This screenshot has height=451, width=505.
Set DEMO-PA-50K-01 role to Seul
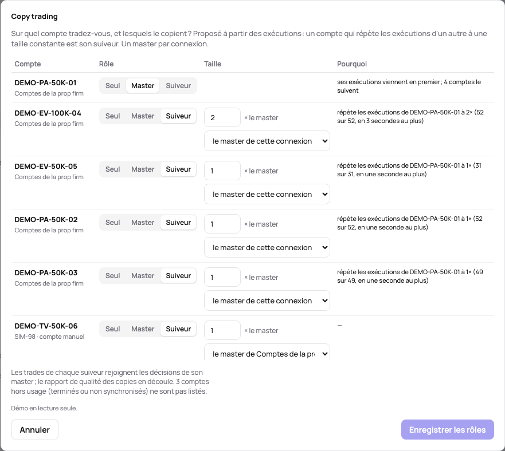coord(113,86)
